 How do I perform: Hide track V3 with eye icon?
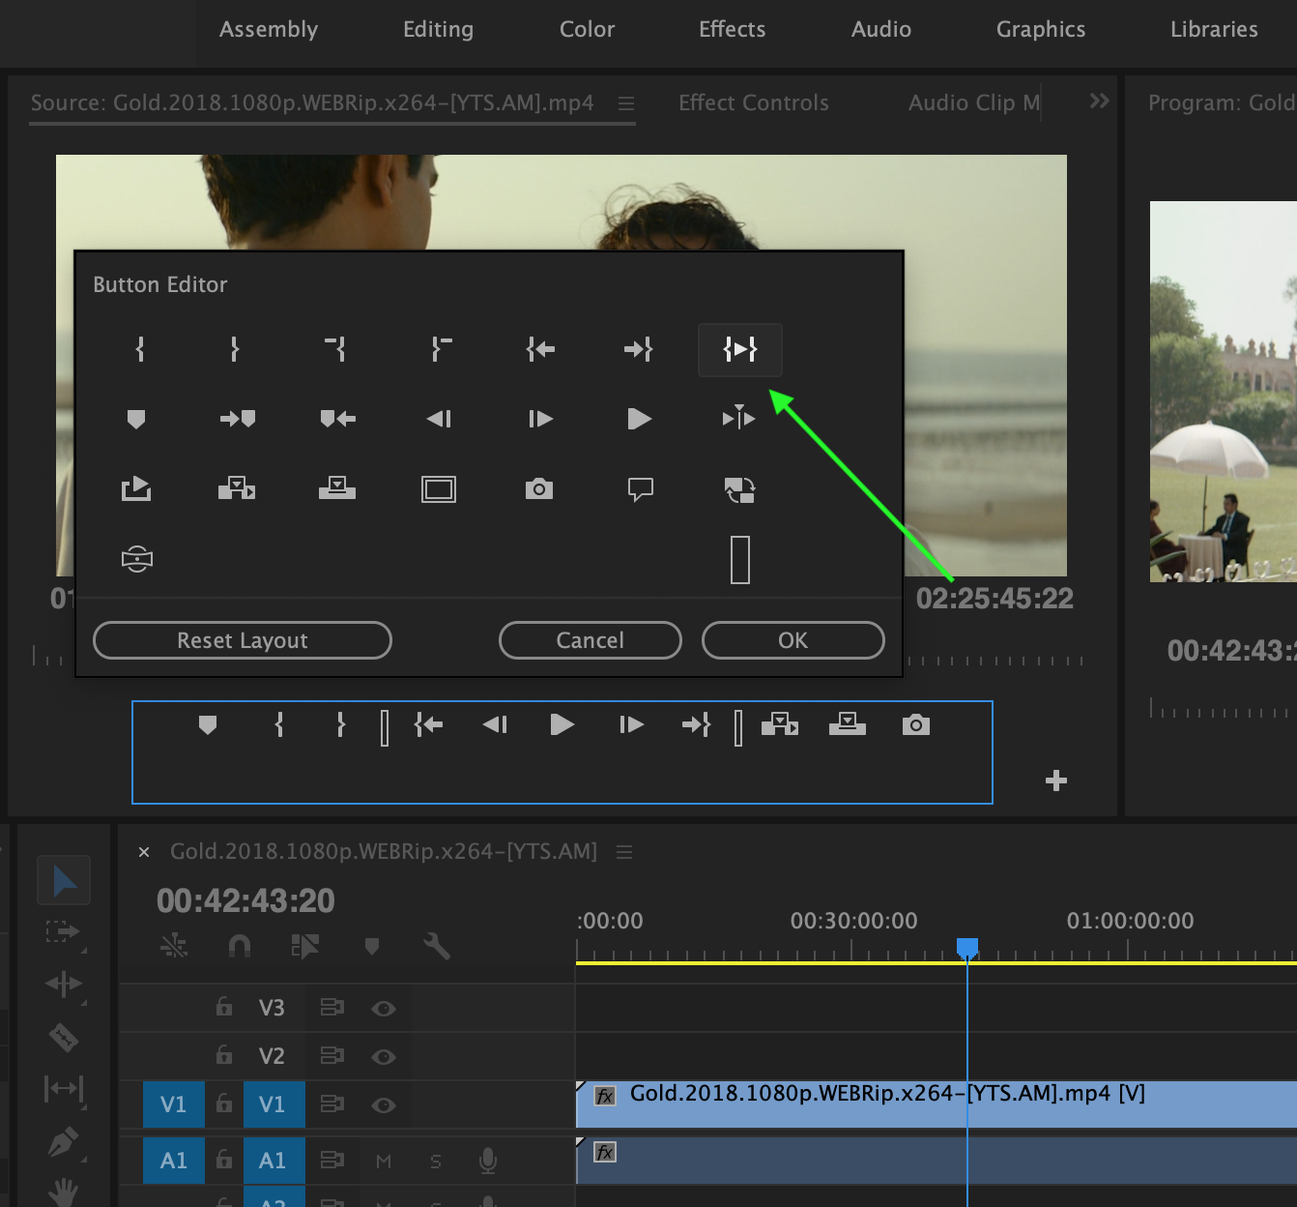coord(384,1009)
